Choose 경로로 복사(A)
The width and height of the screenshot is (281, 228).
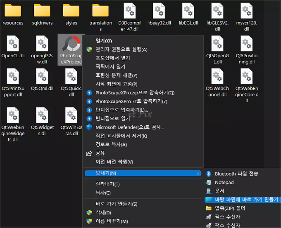143,144
